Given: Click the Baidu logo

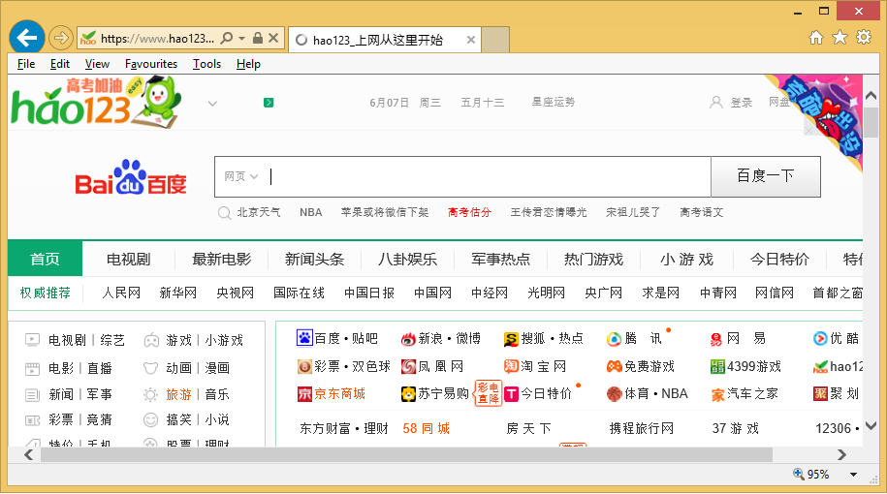Looking at the screenshot, I should [131, 177].
